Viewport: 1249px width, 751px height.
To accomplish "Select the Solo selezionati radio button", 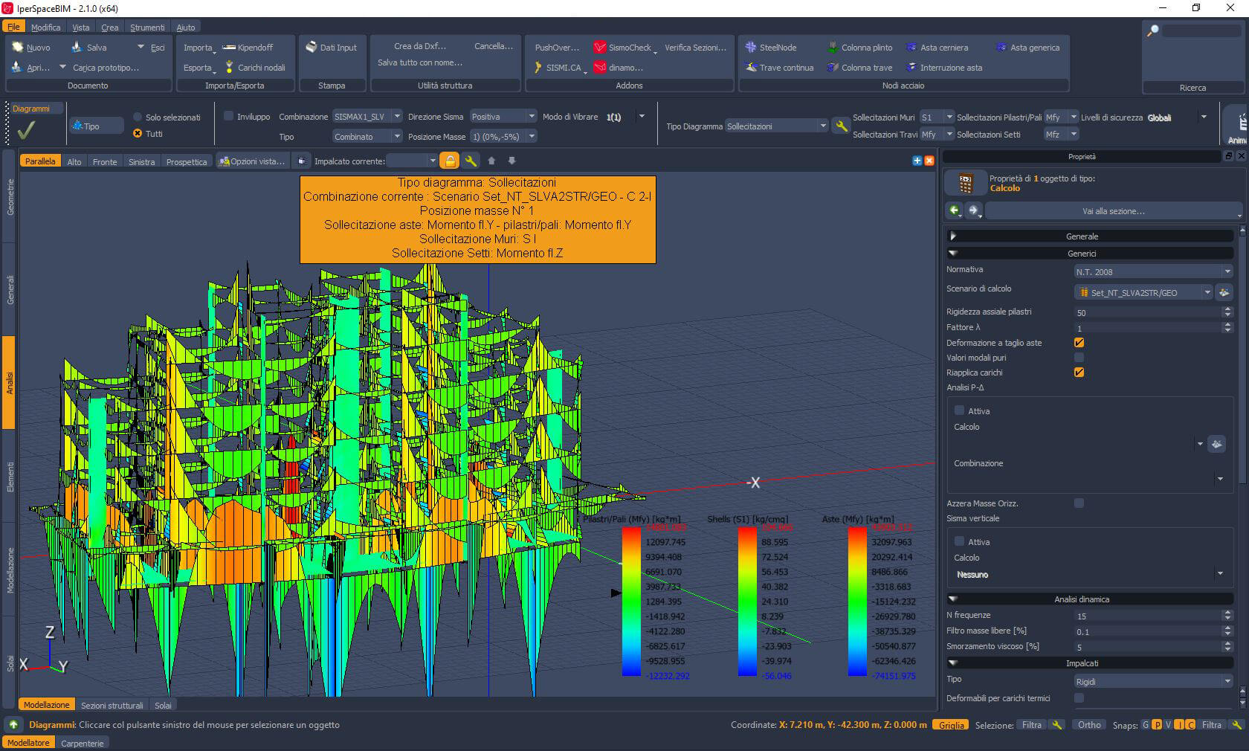I will click(138, 117).
